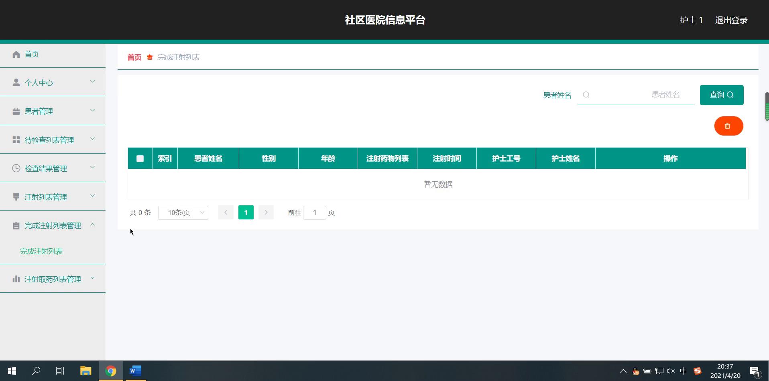Screen dimensions: 769x381
Task: Expand the 患者管理 menu chevron
Action: pos(92,110)
